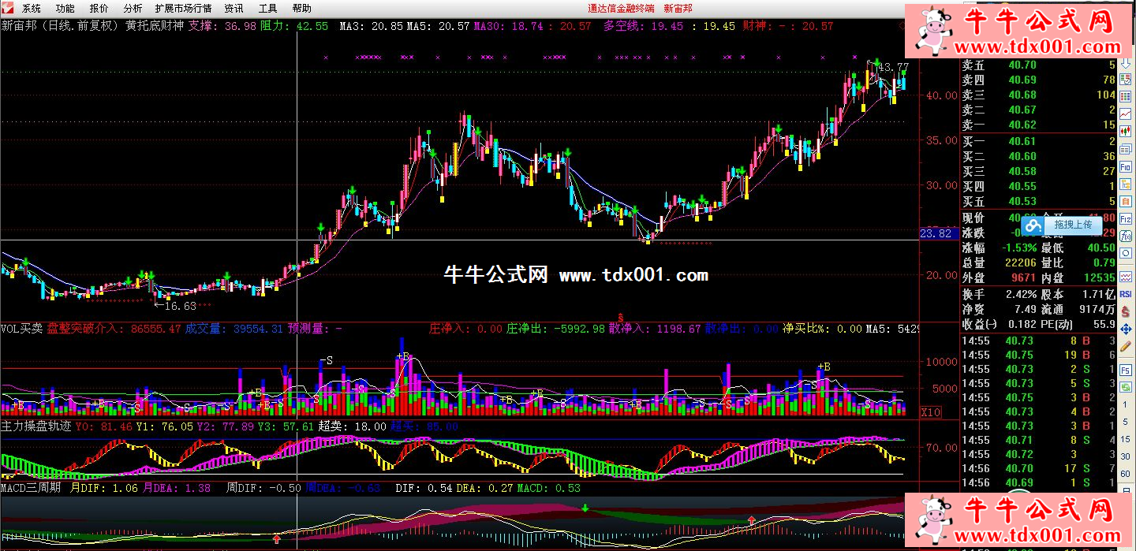Open the 工具 menu
Screen dimensions: 1136x551
tap(268, 8)
